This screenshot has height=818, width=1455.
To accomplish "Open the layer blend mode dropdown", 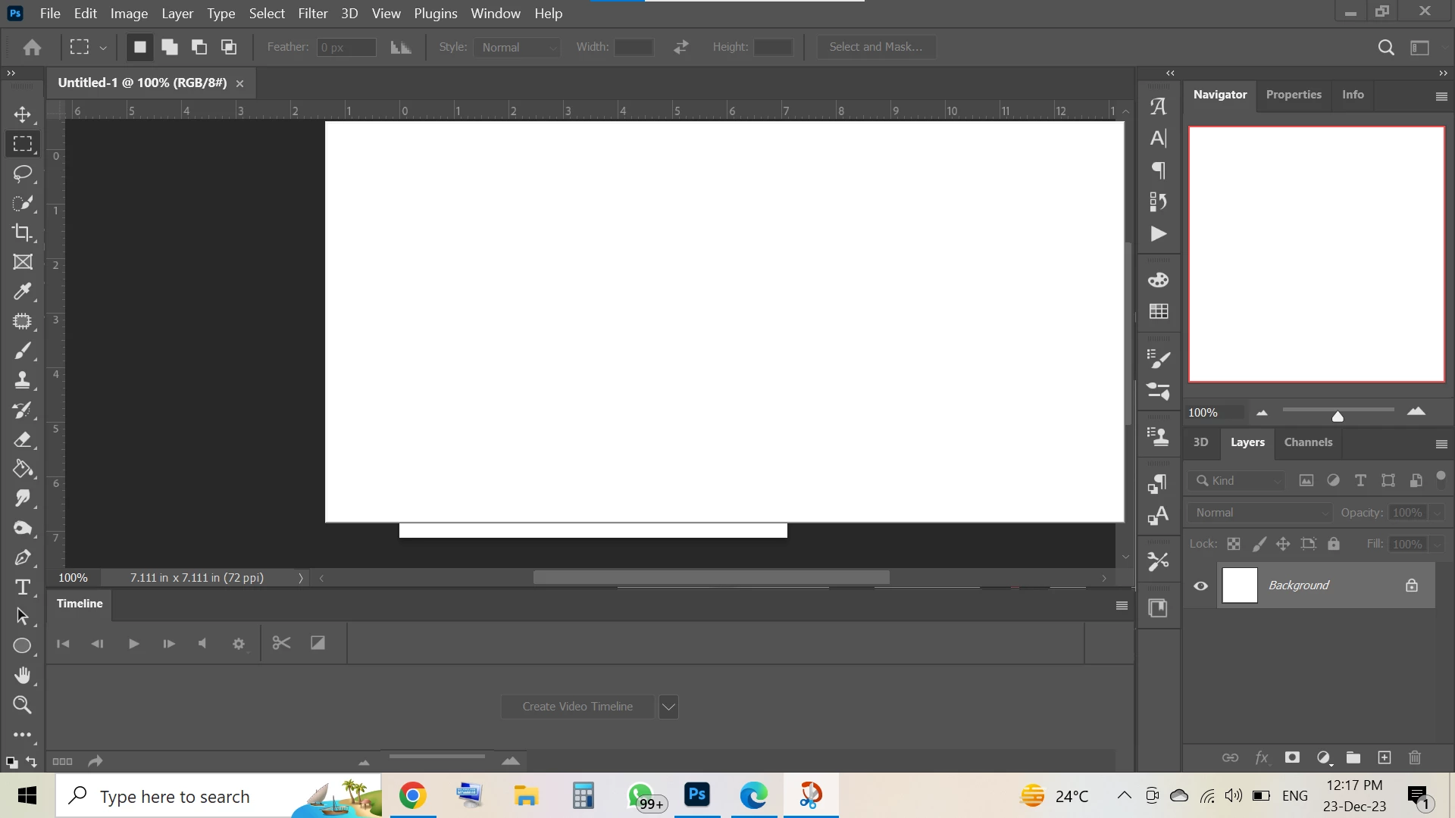I will (x=1260, y=513).
